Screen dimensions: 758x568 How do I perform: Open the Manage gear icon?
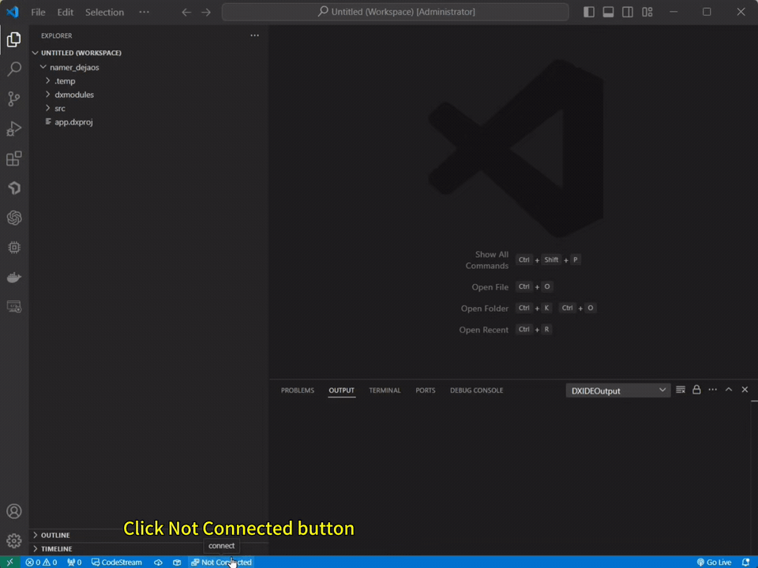(14, 540)
